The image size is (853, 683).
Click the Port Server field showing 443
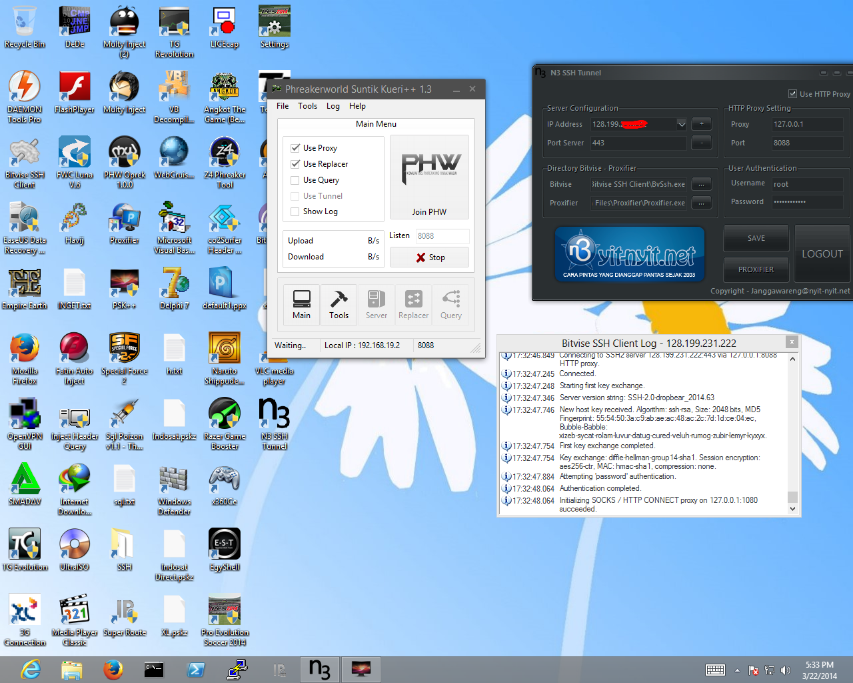pos(638,143)
